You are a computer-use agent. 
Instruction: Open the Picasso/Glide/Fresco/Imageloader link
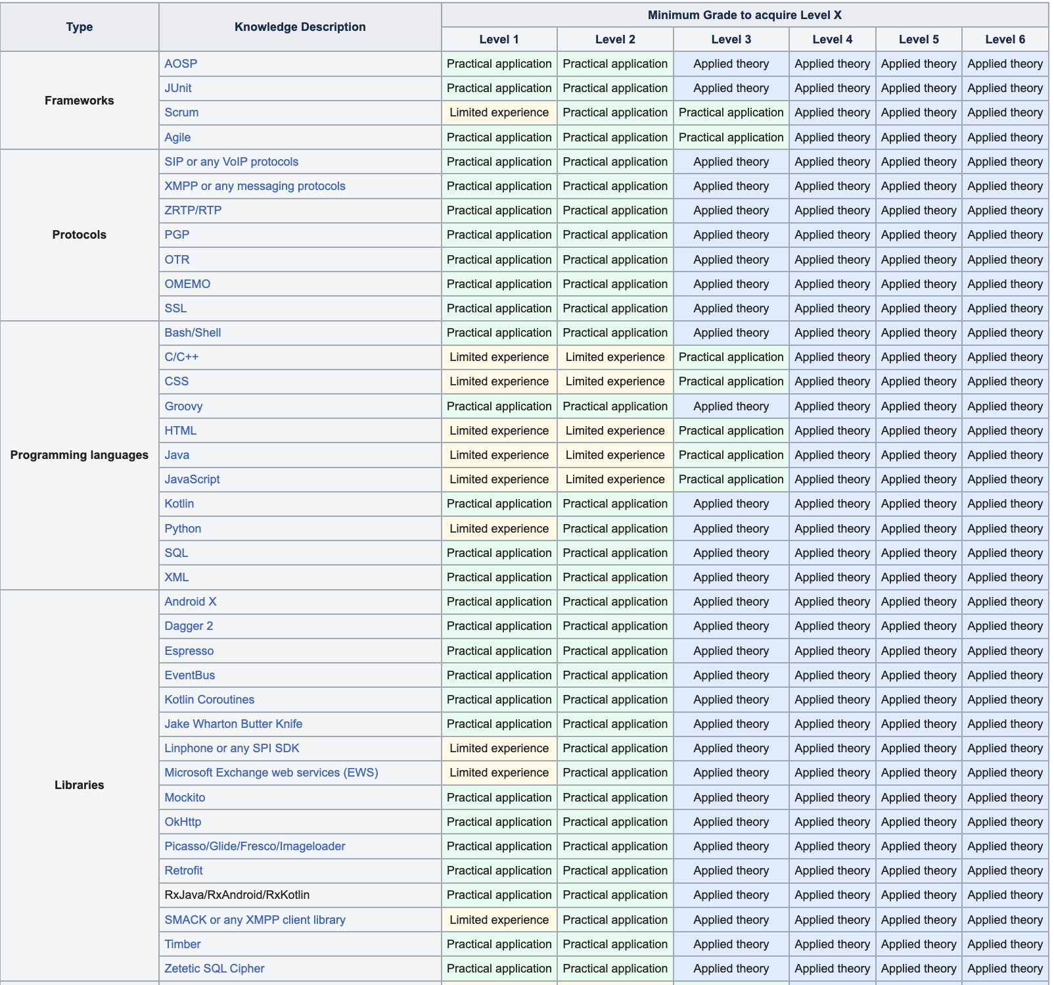pyautogui.click(x=255, y=846)
